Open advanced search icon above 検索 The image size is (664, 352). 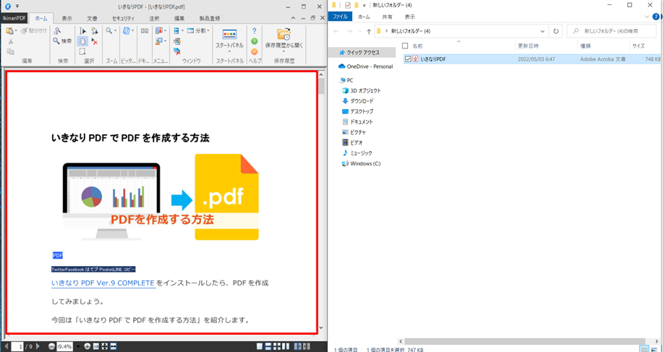click(x=57, y=31)
